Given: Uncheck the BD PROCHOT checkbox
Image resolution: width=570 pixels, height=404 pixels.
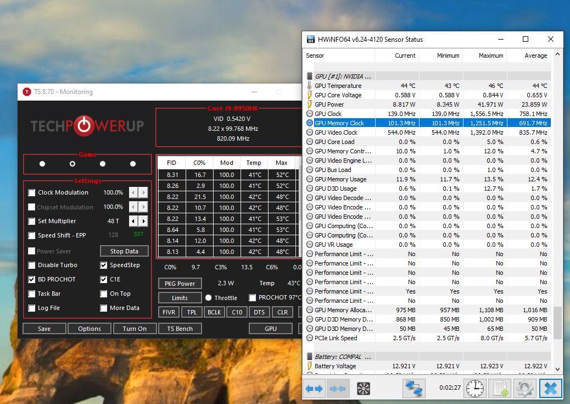Looking at the screenshot, I should [32, 280].
